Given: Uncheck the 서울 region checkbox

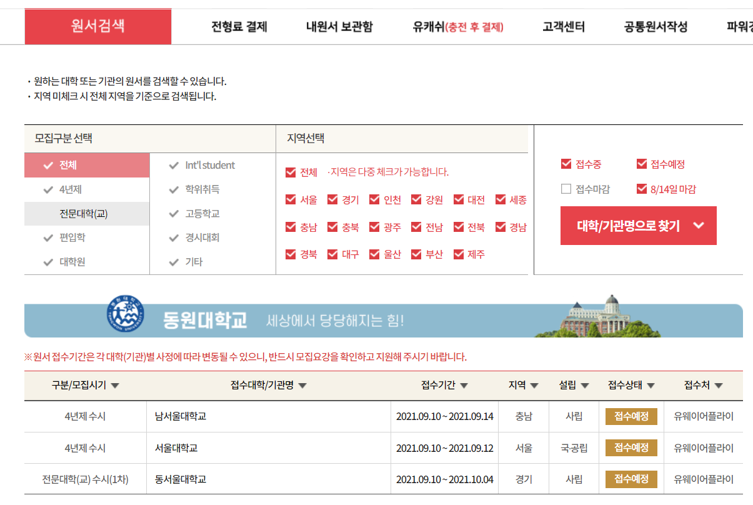Looking at the screenshot, I should tap(291, 199).
